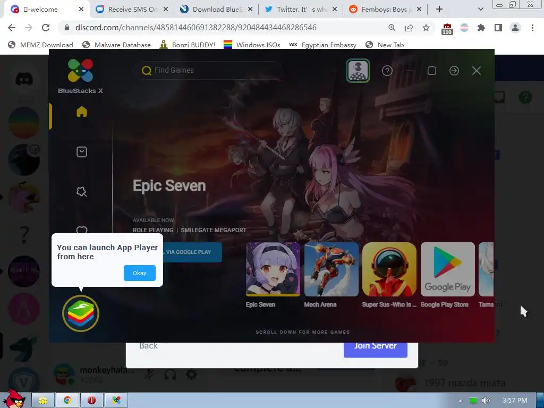
Task: Open BlueStacks help question mark
Action: pos(387,71)
